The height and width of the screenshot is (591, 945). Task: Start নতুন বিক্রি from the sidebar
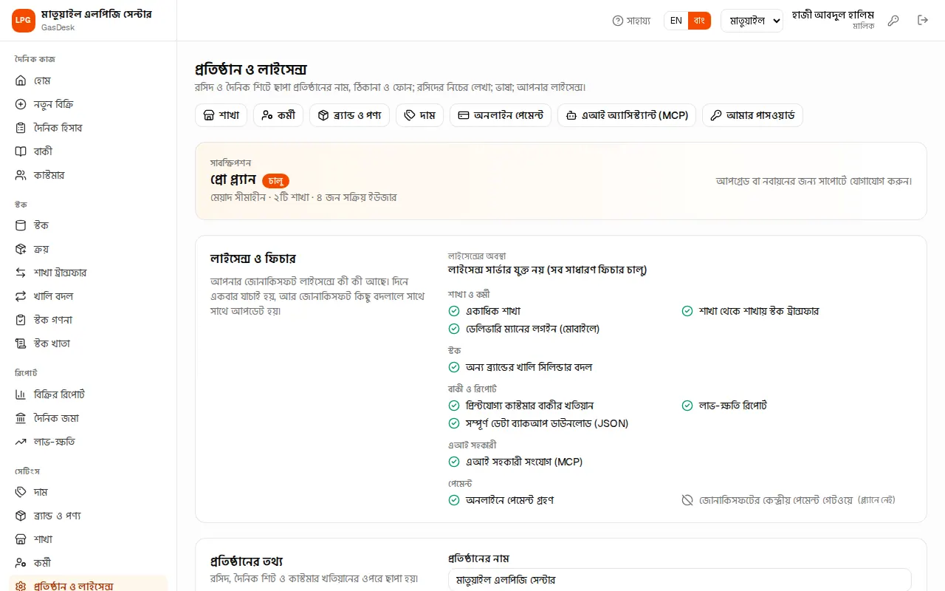point(89,104)
